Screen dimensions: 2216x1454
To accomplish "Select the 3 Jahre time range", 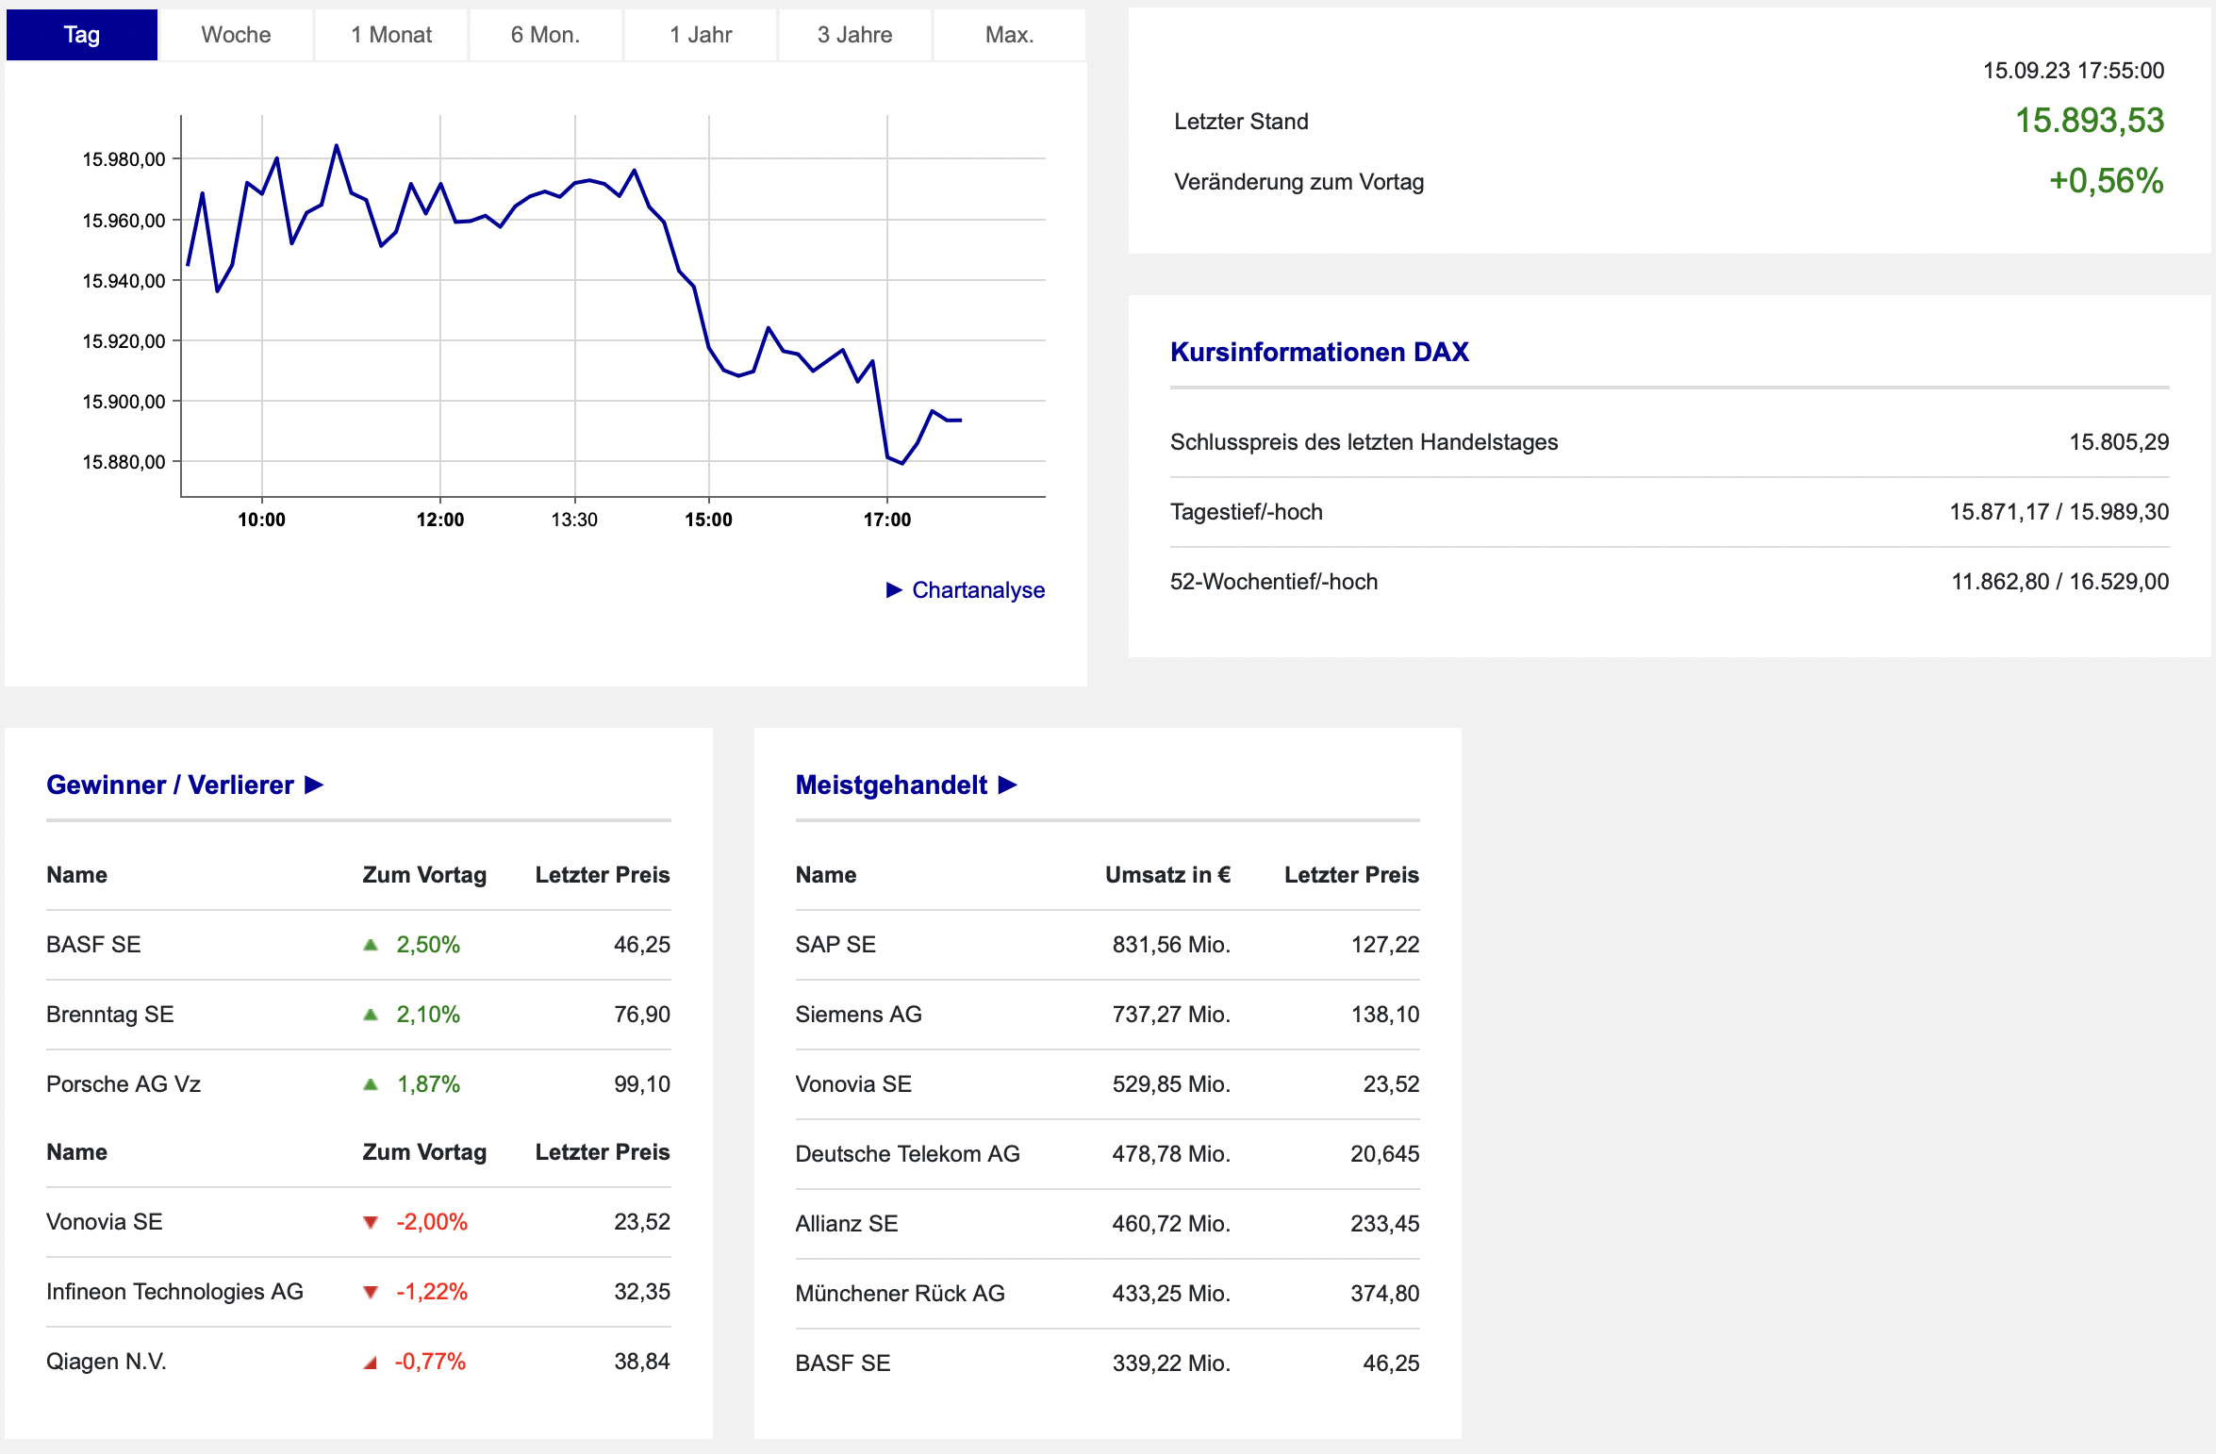I will (854, 35).
